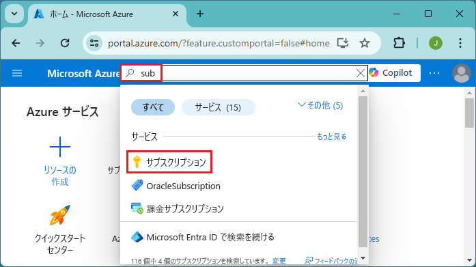Open a new browser tab
The image size is (476, 267).
(199, 14)
